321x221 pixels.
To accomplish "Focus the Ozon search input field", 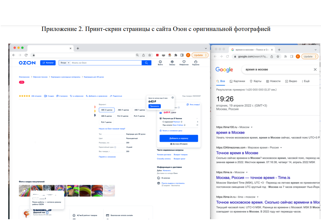I will [x=106, y=63].
